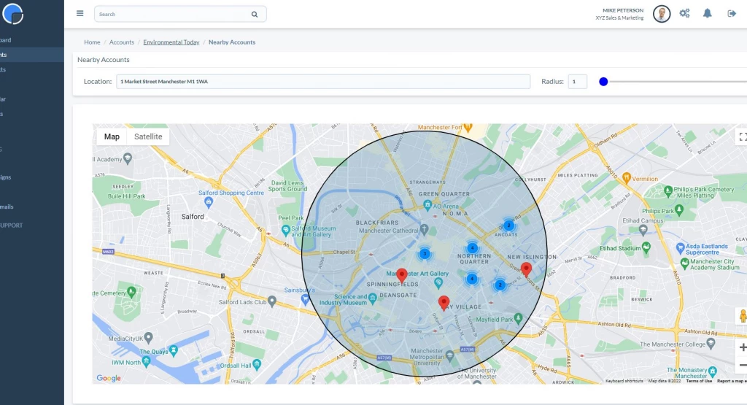Click the Salford Lads Club marker
Screen dimensions: 747x405
272,301
